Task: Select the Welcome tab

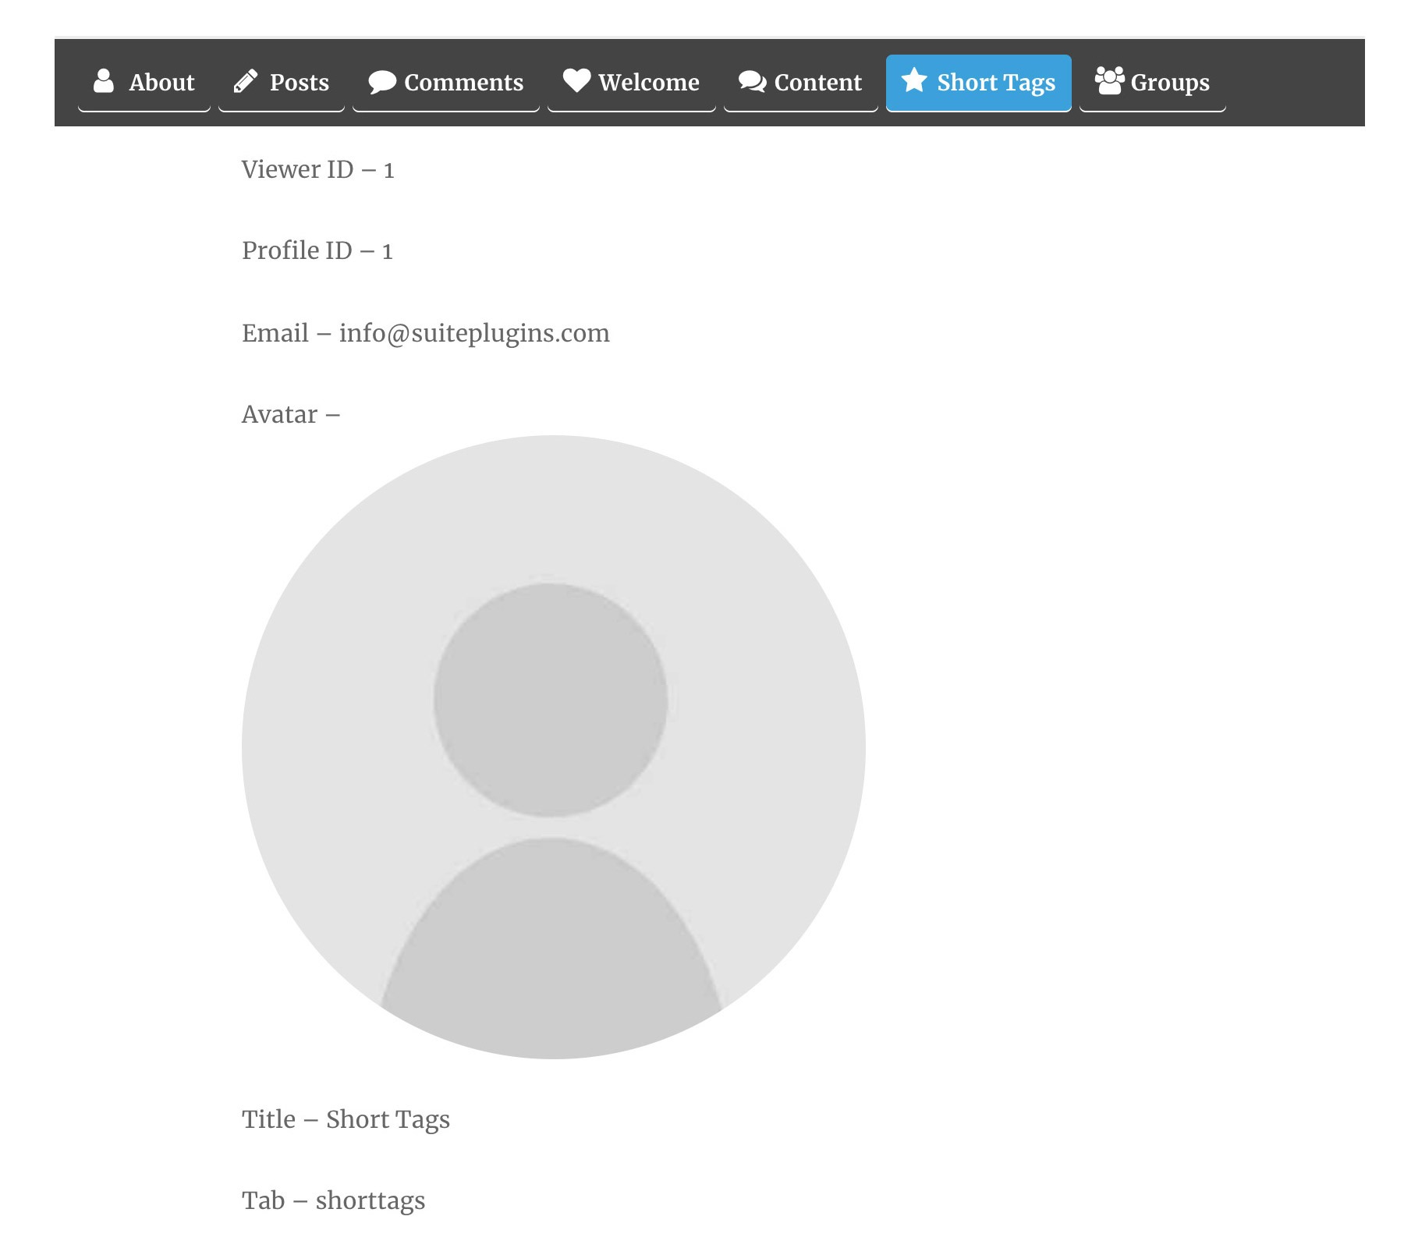Action: point(632,83)
